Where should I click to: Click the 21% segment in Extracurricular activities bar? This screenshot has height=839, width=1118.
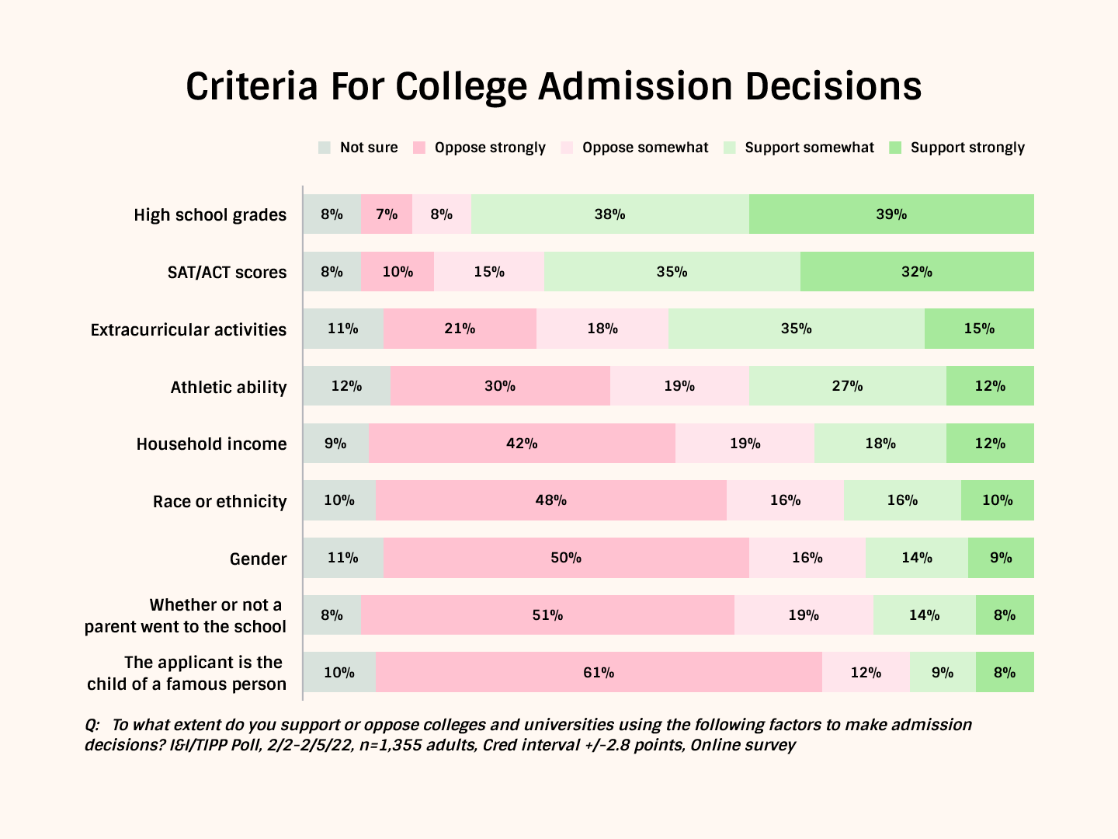click(x=460, y=329)
